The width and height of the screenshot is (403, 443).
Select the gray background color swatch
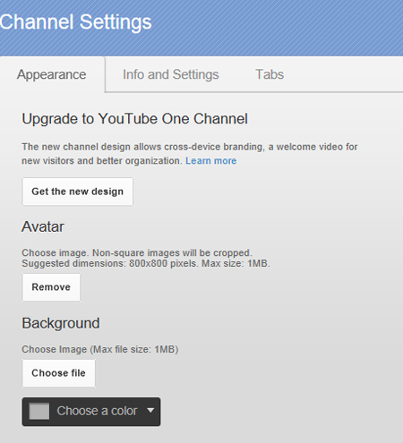pos(39,411)
